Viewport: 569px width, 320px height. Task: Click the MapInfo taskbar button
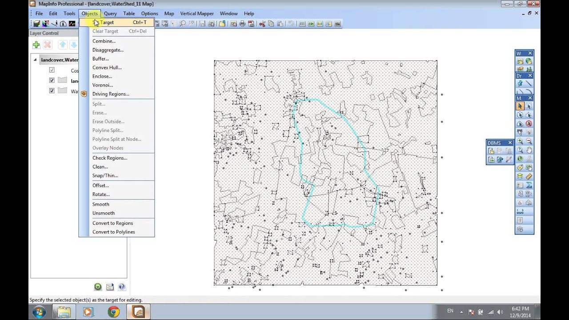point(138,312)
